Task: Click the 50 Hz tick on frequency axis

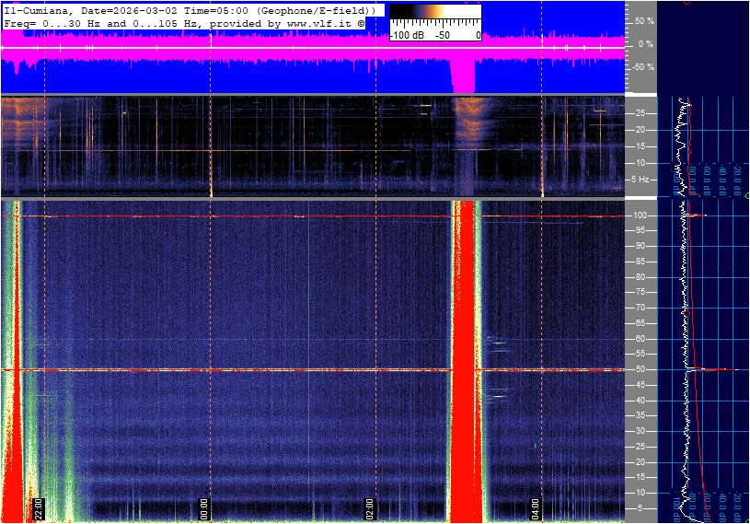Action: 639,369
